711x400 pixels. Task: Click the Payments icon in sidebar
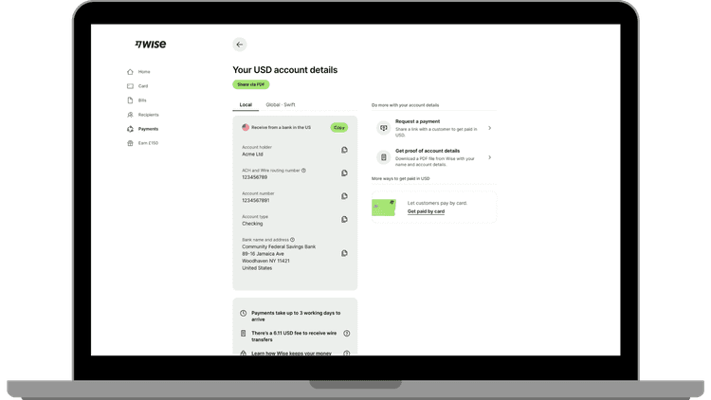[130, 129]
